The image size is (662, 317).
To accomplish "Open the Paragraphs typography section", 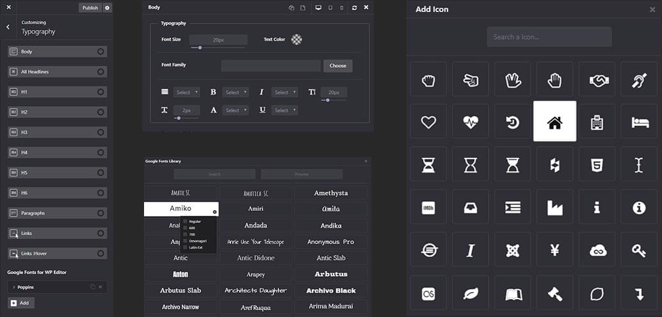I will [x=57, y=213].
